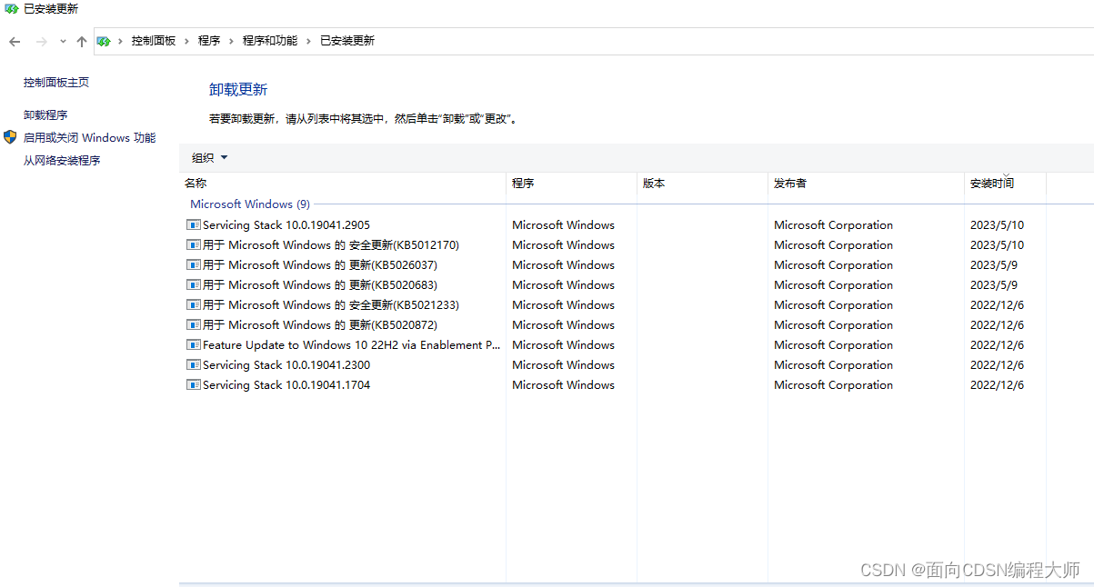The image size is (1094, 587).
Task: Click the icon of Servicing Stack 10.0.19041.1704
Action: coord(193,384)
